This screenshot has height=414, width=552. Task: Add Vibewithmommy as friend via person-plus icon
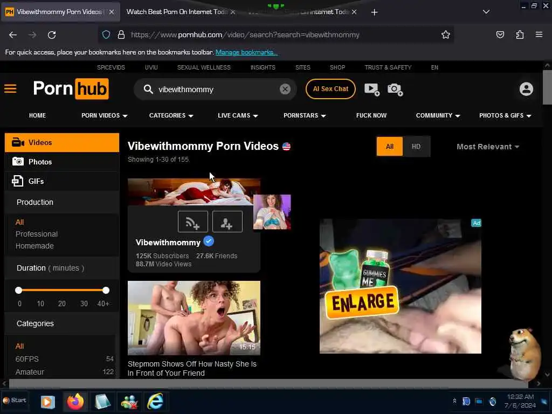coord(227,222)
